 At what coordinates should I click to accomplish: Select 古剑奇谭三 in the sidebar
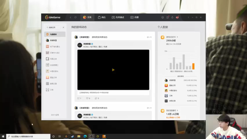point(55,65)
